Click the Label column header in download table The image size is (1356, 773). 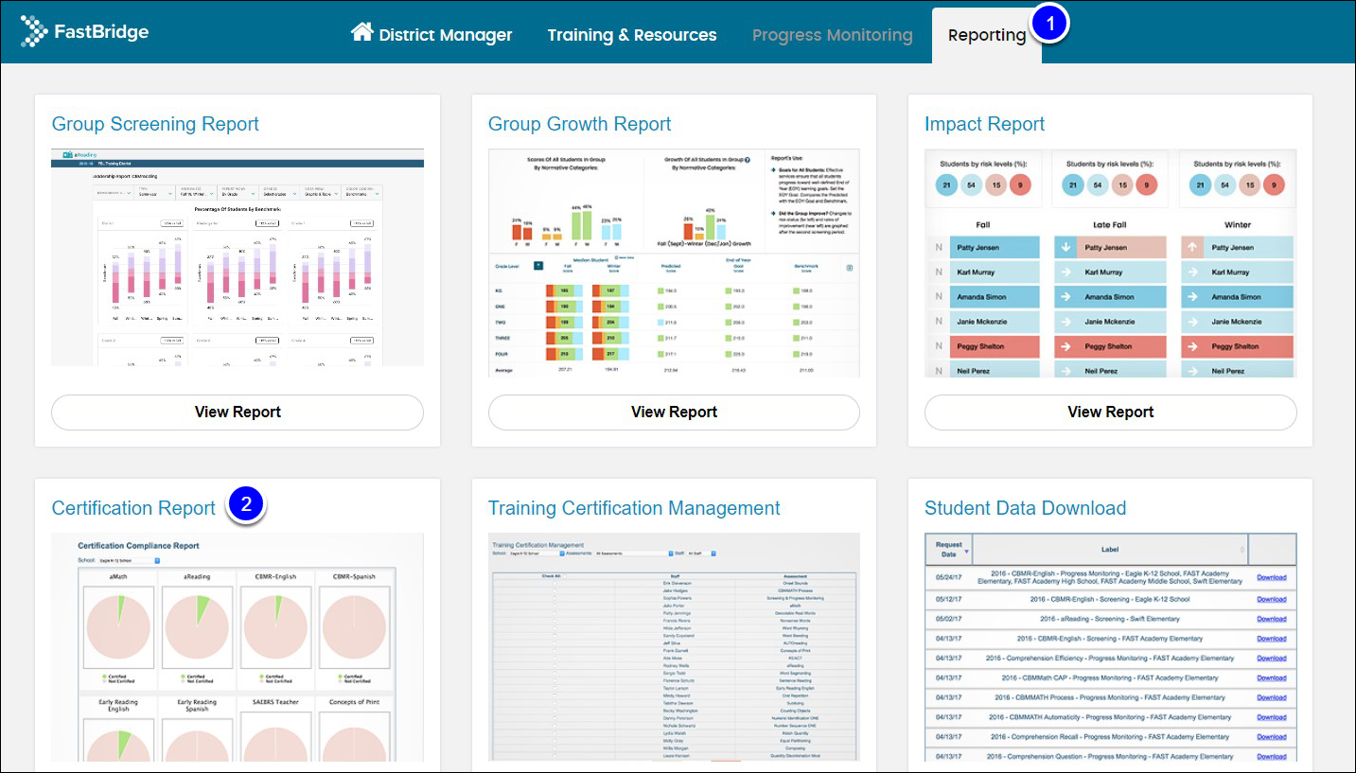pos(1110,550)
